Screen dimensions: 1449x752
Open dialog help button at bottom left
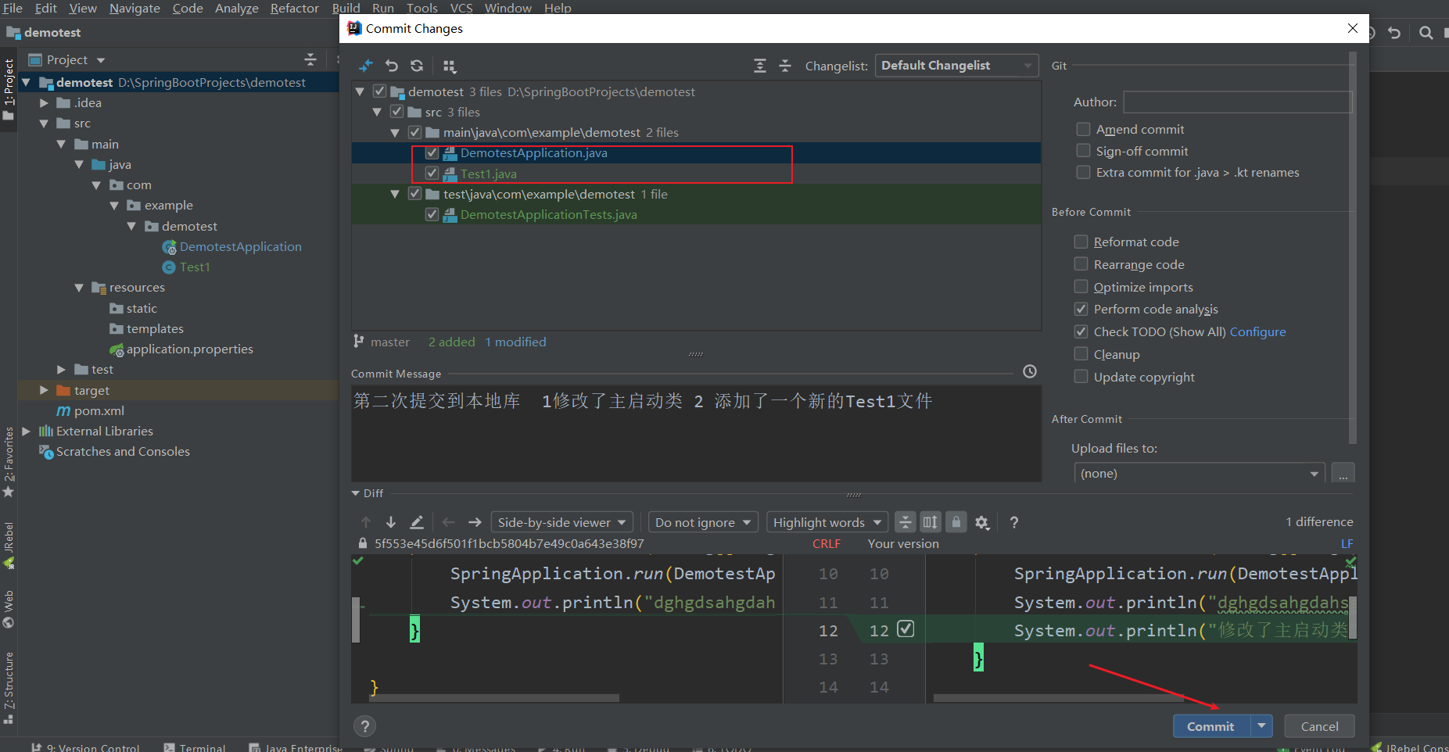(x=364, y=726)
